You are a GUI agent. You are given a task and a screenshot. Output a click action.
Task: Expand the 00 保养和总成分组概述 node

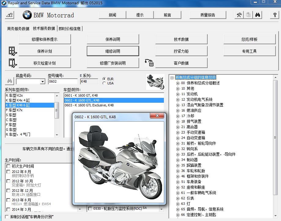pos(178,83)
